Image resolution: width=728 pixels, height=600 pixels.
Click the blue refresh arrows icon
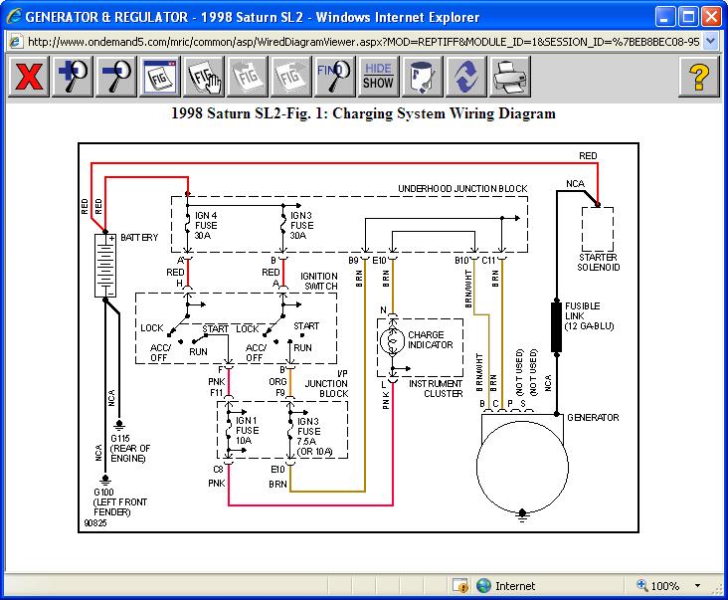click(463, 77)
